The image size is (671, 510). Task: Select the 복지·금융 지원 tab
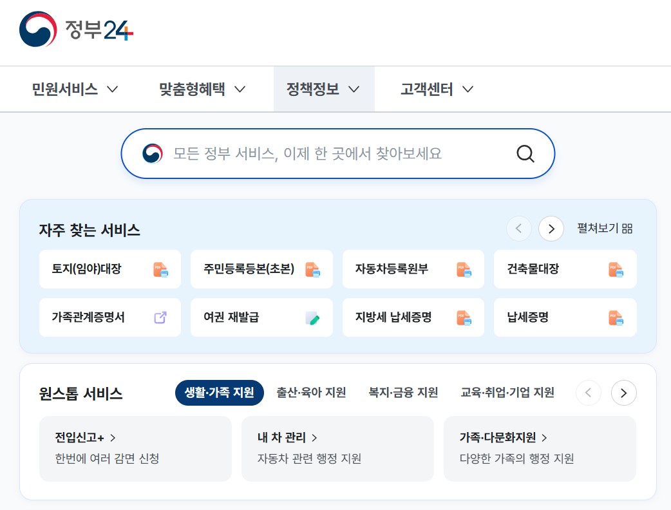[403, 392]
